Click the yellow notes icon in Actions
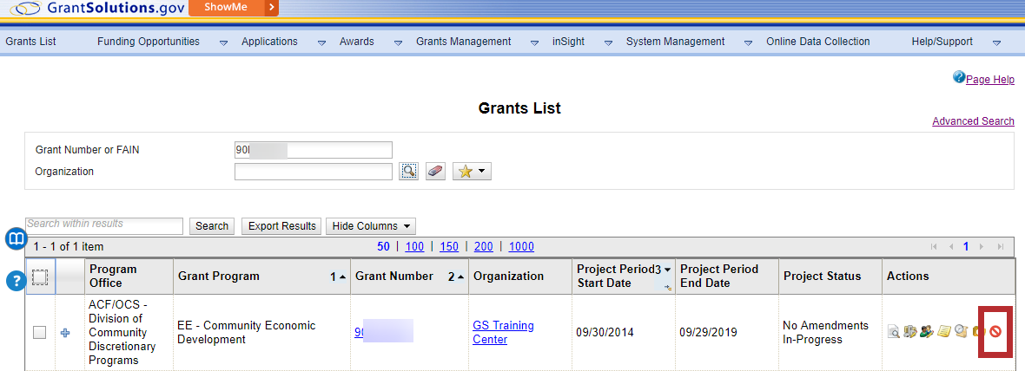Image resolution: width=1025 pixels, height=371 pixels. click(943, 331)
